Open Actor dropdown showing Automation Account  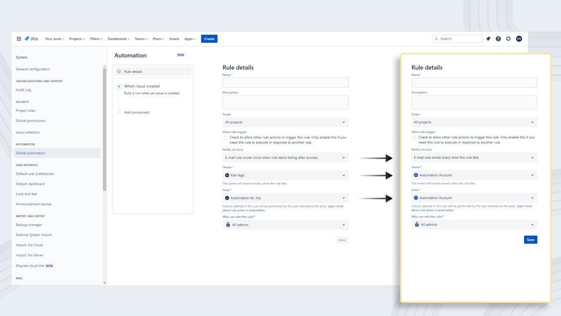coord(474,198)
